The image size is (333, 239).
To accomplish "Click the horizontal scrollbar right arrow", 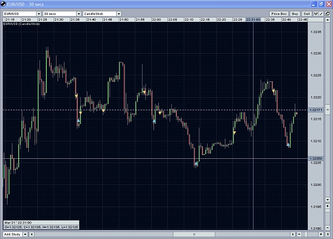I will (293, 234).
